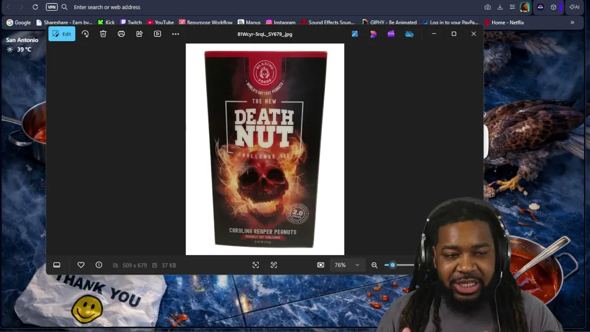The height and width of the screenshot is (332, 590).
Task: Print the image using the printer icon
Action: pos(121,34)
